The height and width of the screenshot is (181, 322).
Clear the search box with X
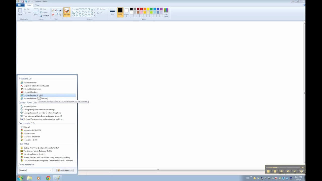click(51, 170)
